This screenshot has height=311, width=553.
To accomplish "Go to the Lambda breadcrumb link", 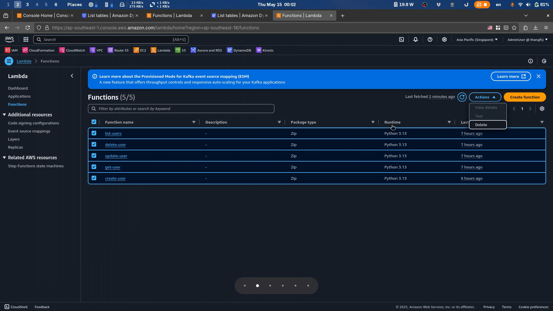I will [24, 61].
